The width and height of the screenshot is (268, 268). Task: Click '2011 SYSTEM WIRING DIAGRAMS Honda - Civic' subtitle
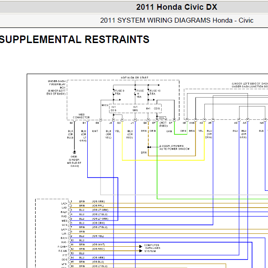point(177,20)
